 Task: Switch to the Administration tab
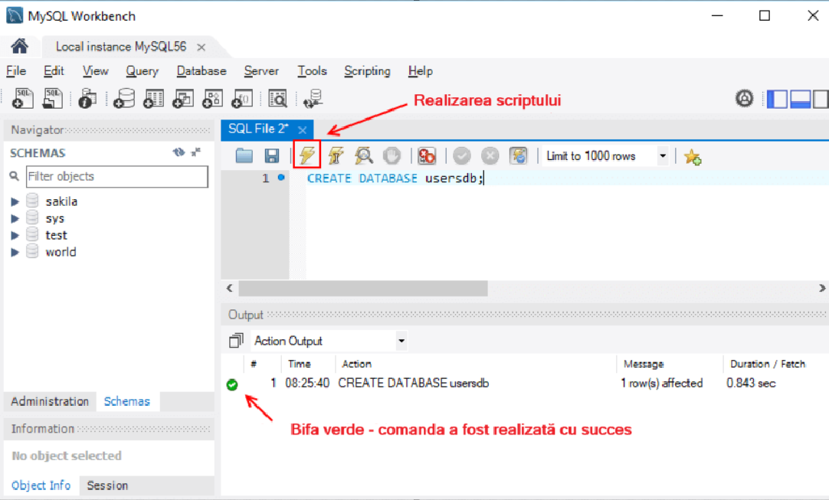click(x=50, y=402)
